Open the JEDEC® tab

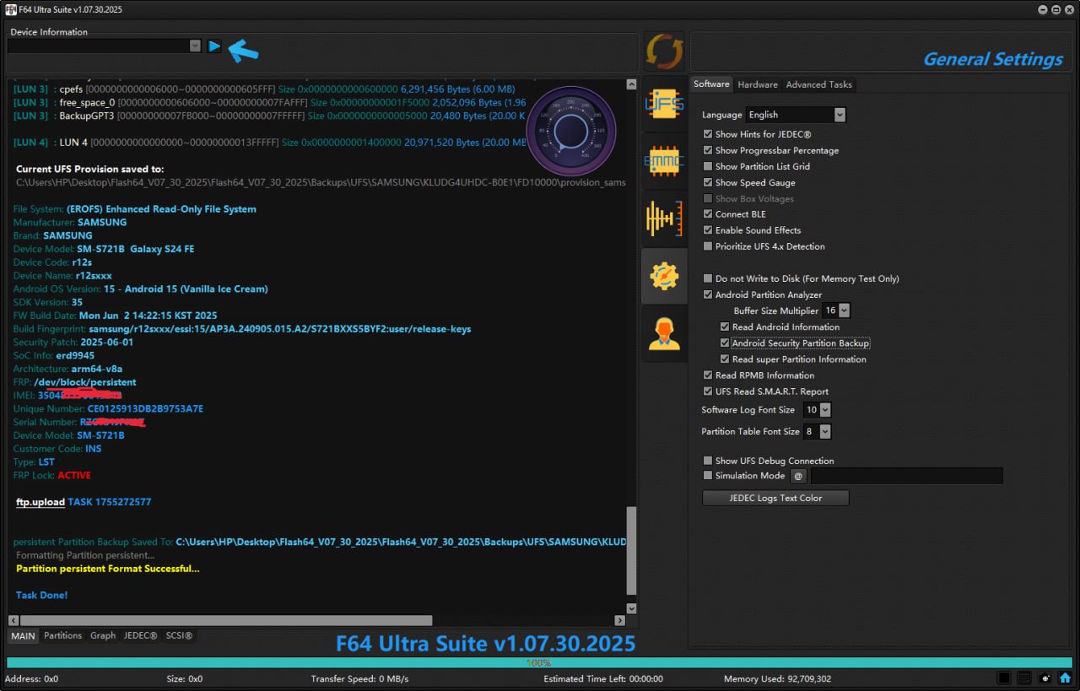click(x=140, y=635)
